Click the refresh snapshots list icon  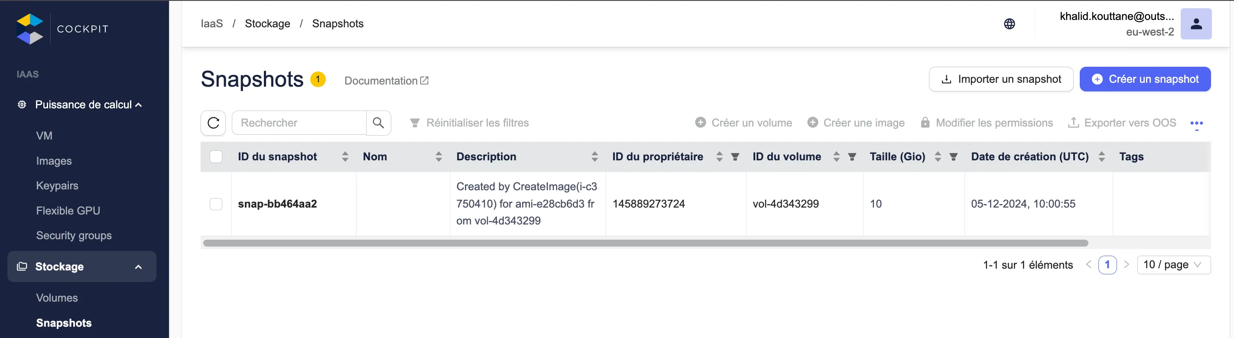pyautogui.click(x=213, y=123)
